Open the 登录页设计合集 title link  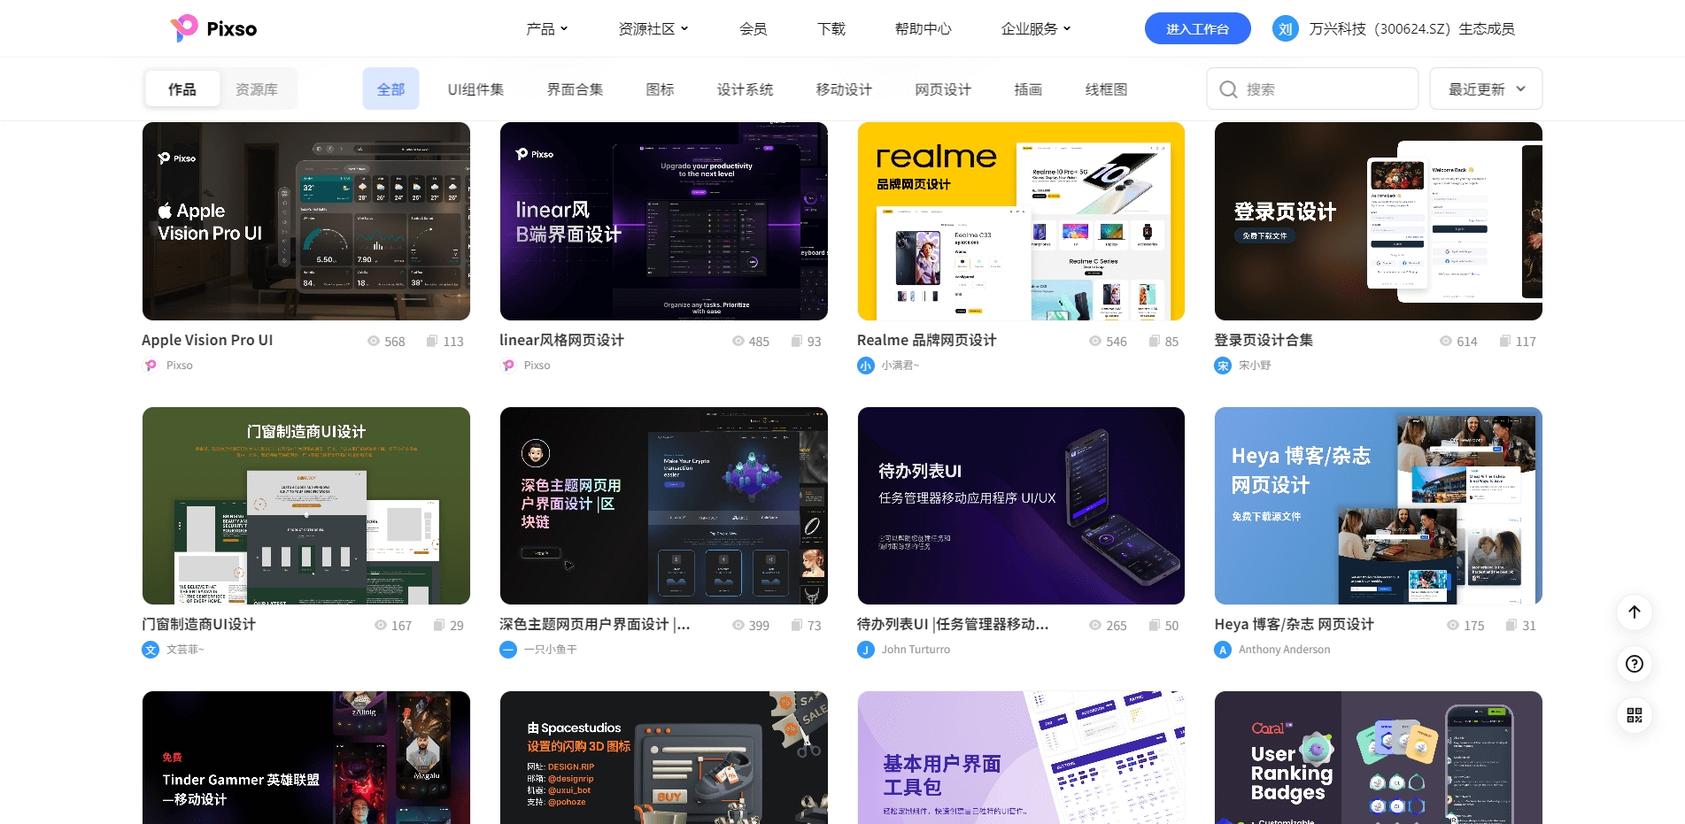[x=1264, y=340]
